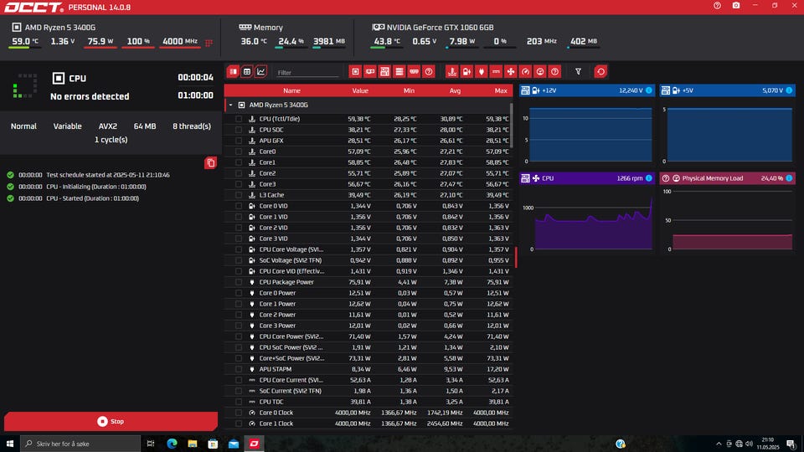The width and height of the screenshot is (804, 452).
Task: Click the CPU TDC sensor row
Action: [368, 402]
